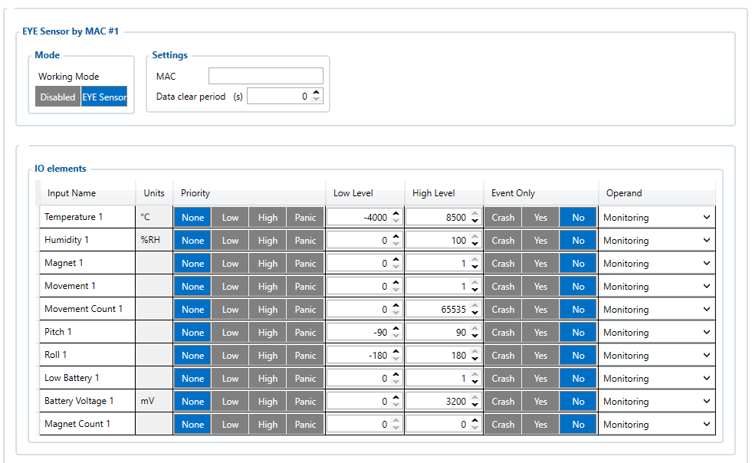Decrease Humidity 1 High Level with down arrow
The image size is (752, 463).
point(475,245)
